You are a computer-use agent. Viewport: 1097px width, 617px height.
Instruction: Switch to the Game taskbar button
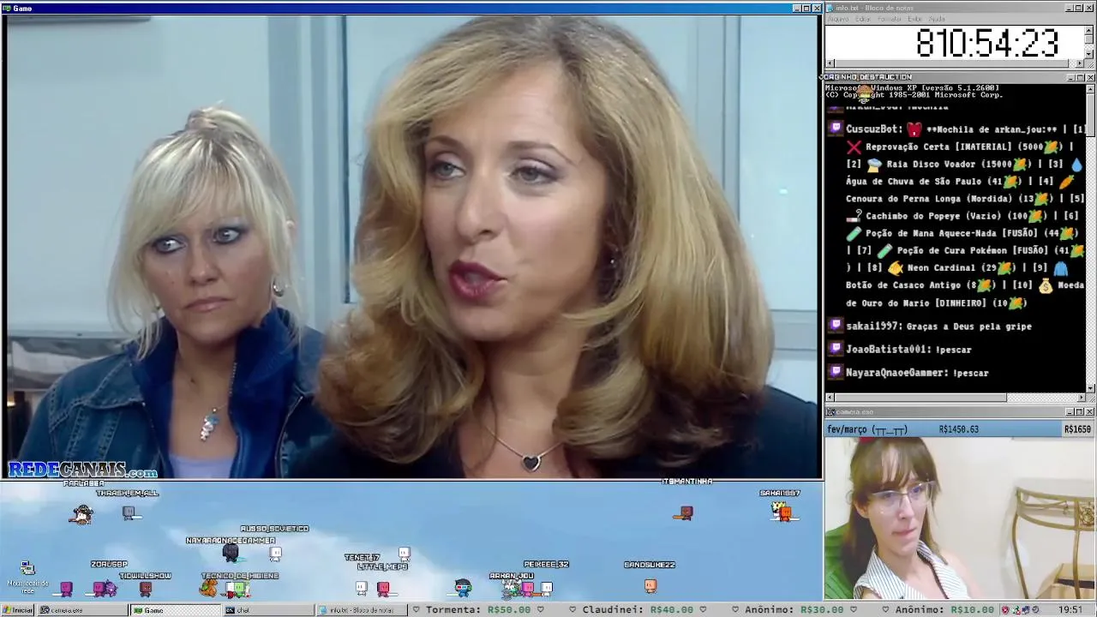(x=175, y=610)
